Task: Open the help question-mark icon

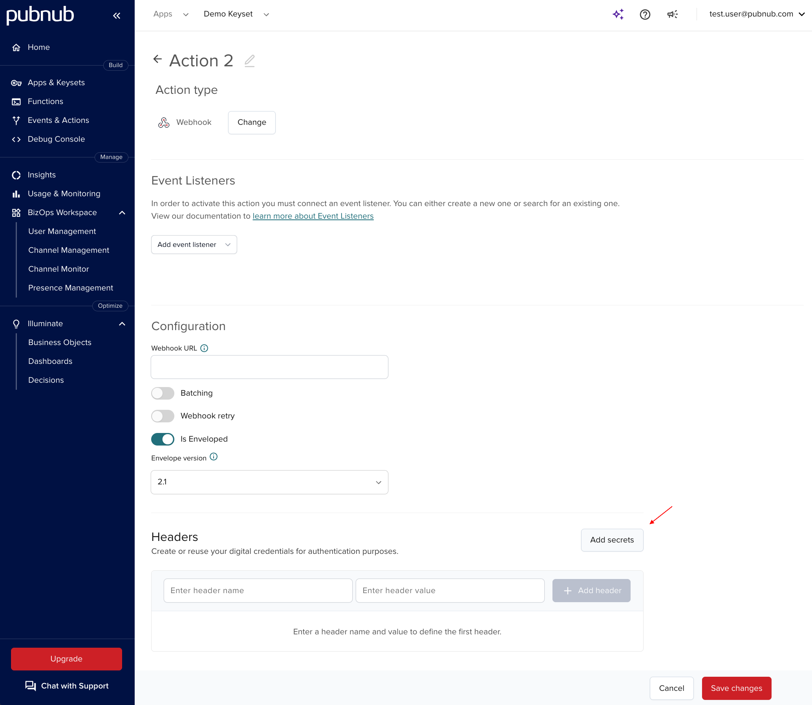Action: [645, 14]
